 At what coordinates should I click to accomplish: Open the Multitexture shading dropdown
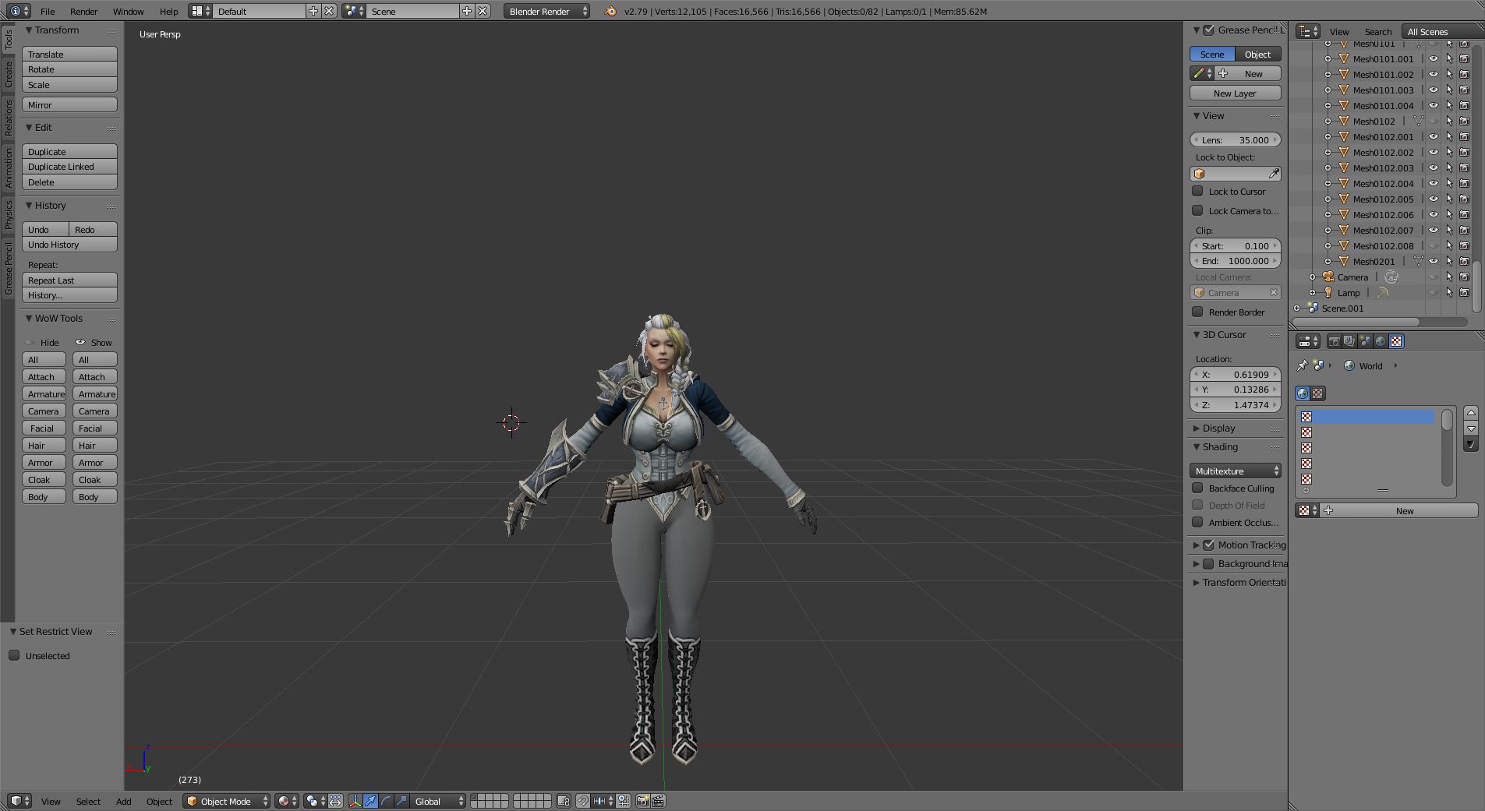[1236, 471]
